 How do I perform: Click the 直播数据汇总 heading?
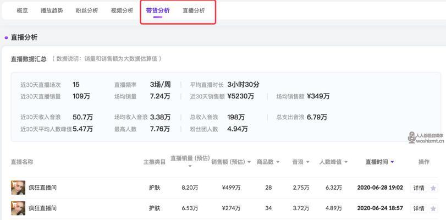click(x=29, y=59)
